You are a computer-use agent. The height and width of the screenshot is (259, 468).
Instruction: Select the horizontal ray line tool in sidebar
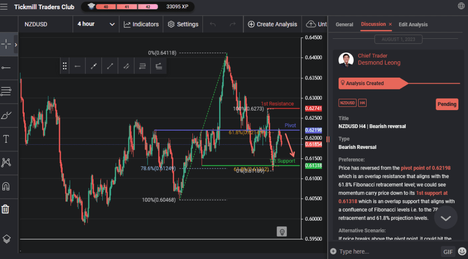(x=6, y=68)
